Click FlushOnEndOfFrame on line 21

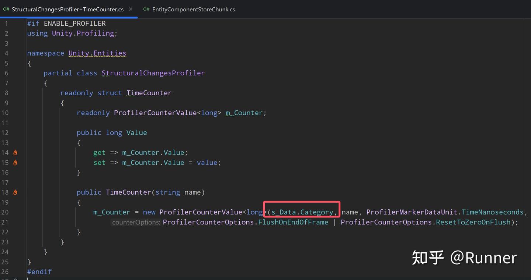[293, 222]
